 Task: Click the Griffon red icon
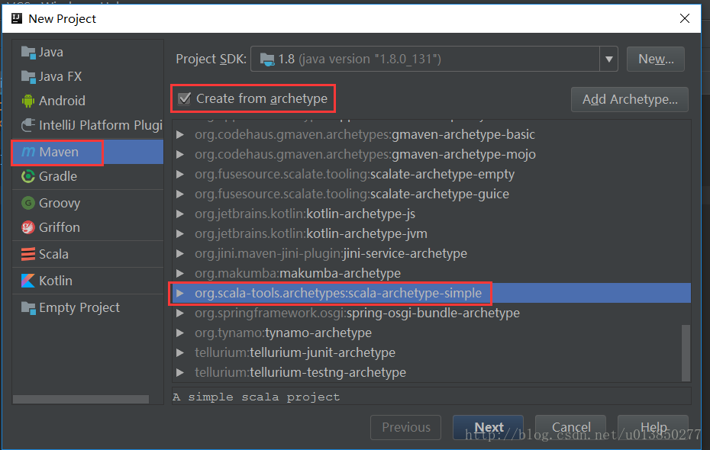point(28,227)
